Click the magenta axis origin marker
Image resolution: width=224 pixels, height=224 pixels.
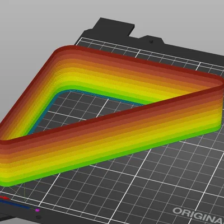(x=38, y=211)
